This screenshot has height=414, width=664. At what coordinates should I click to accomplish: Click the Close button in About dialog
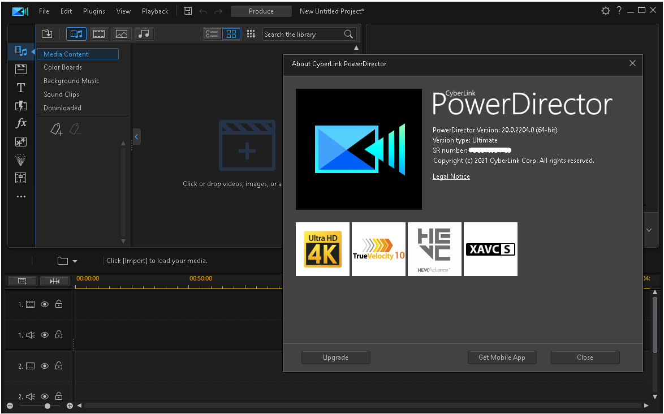point(585,357)
